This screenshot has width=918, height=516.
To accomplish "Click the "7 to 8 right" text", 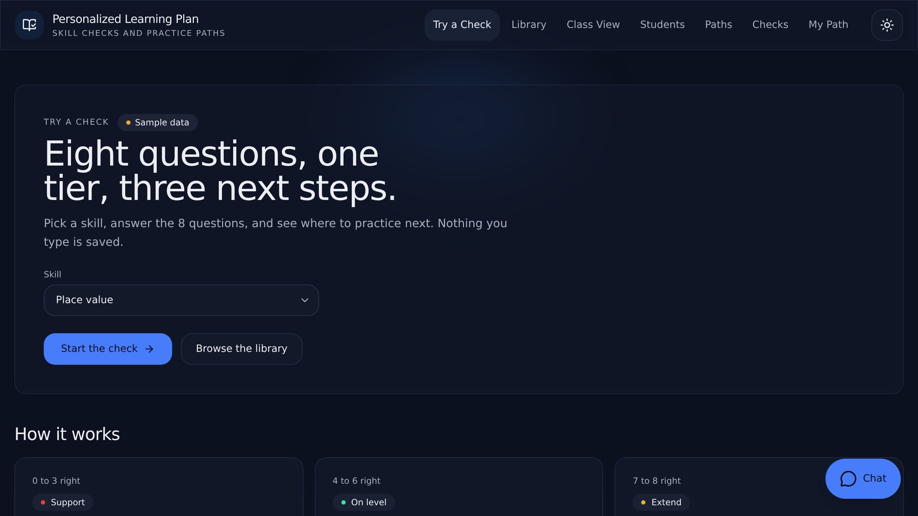I will [x=657, y=481].
